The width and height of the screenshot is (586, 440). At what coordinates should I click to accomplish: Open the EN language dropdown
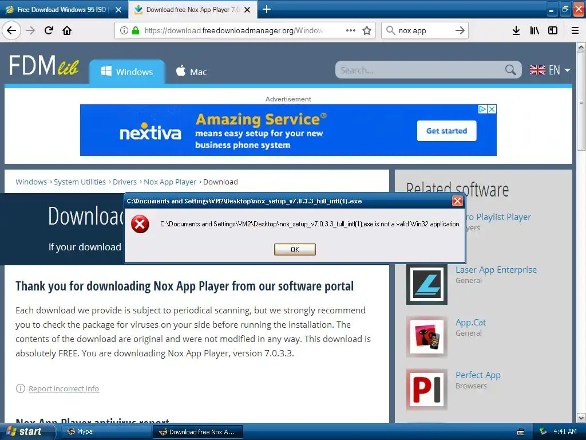[x=550, y=70]
